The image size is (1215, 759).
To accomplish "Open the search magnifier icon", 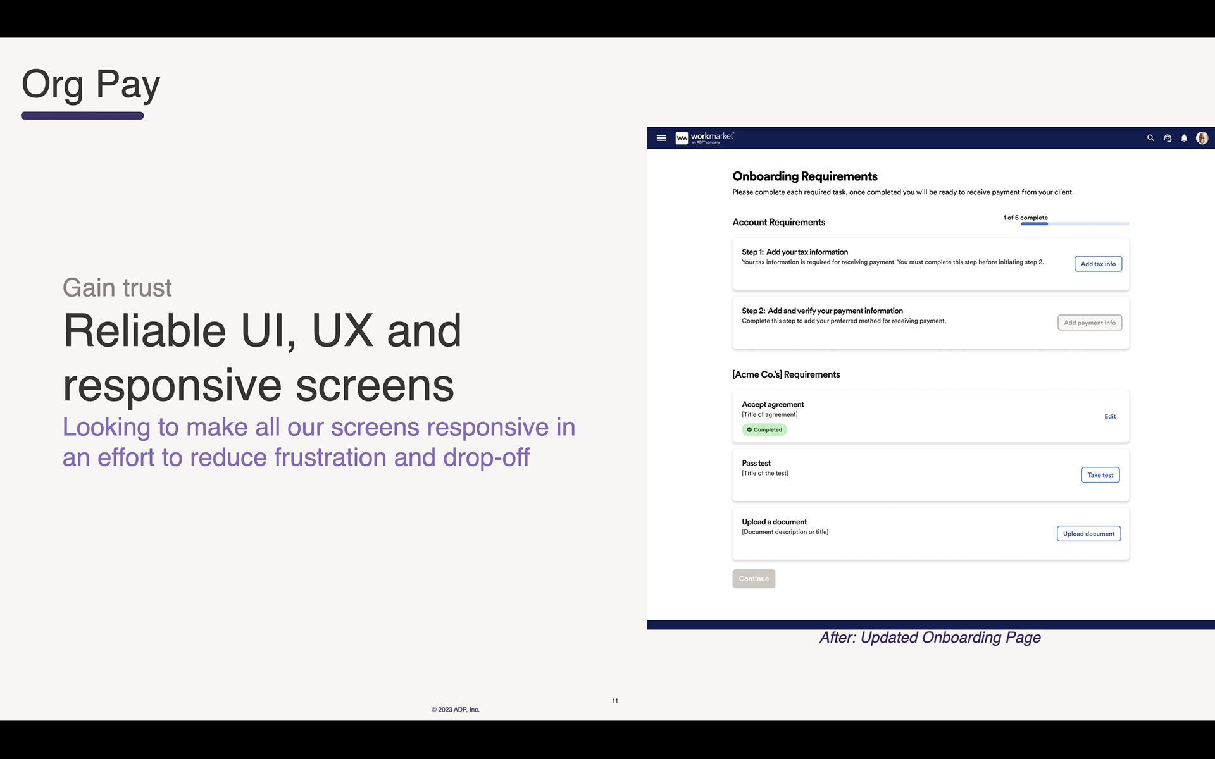I will coord(1150,138).
